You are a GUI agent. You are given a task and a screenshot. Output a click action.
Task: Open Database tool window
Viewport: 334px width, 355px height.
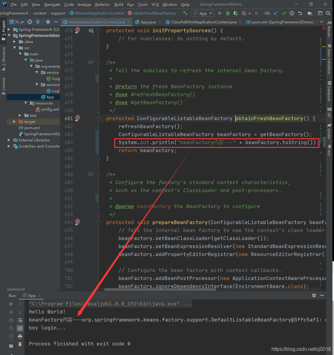coord(329,91)
